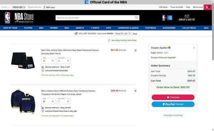The height and width of the screenshot is (131, 214).
Task: Open the shopping cart icon
Action: (x=208, y=7)
